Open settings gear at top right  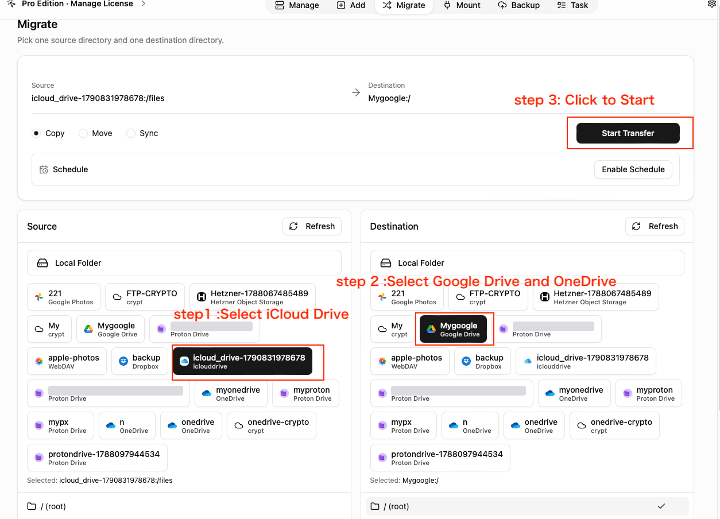point(713,4)
